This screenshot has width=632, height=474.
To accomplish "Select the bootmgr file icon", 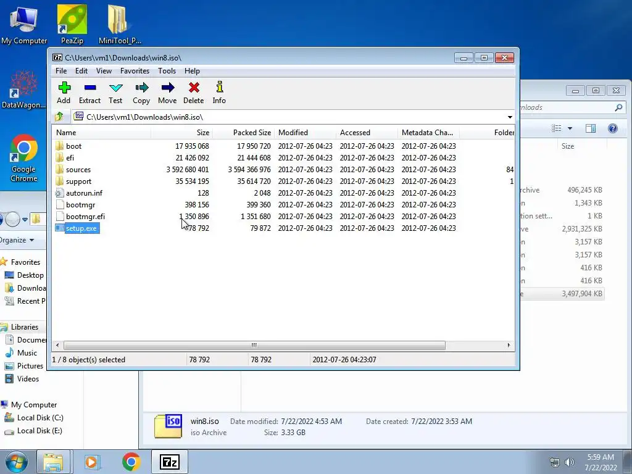I will [60, 205].
